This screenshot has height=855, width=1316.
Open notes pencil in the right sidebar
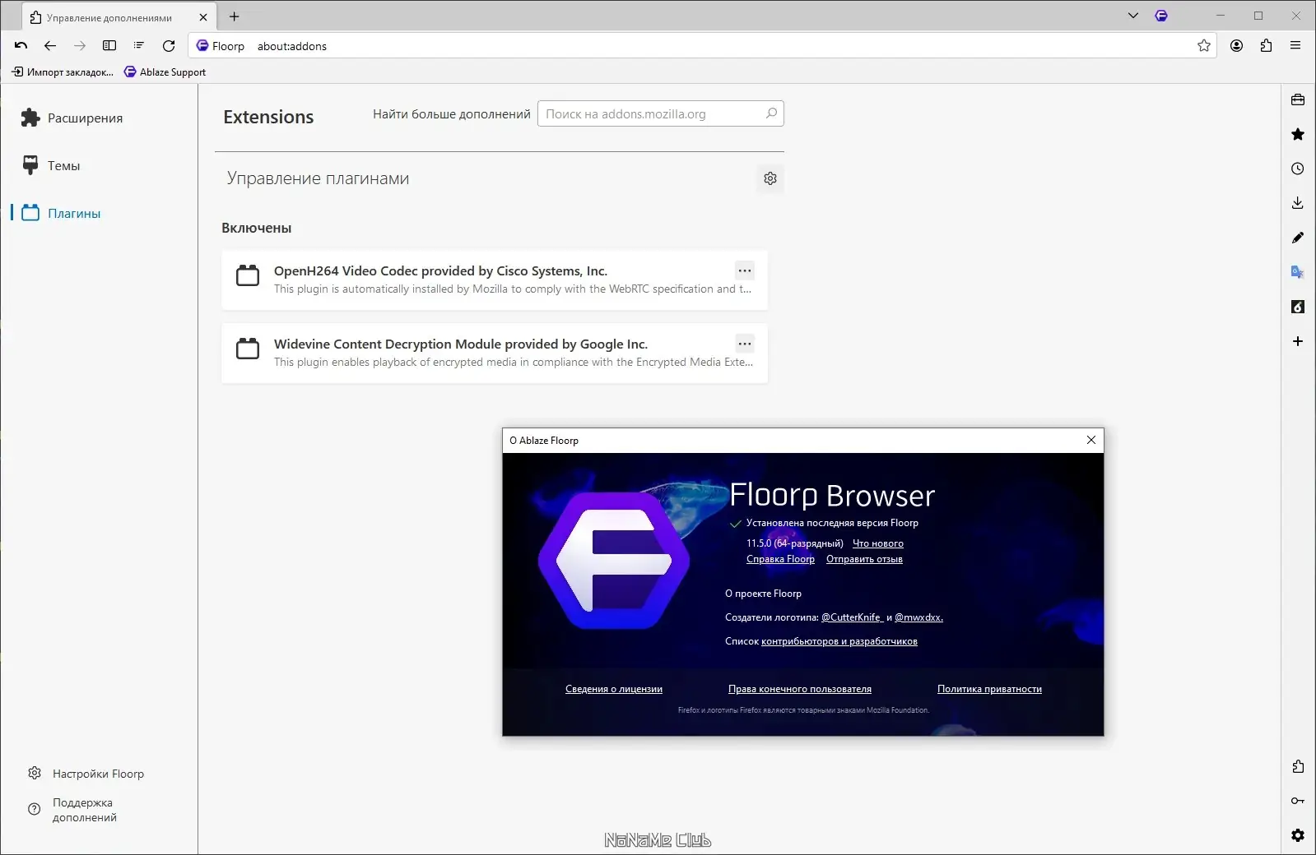coord(1298,238)
